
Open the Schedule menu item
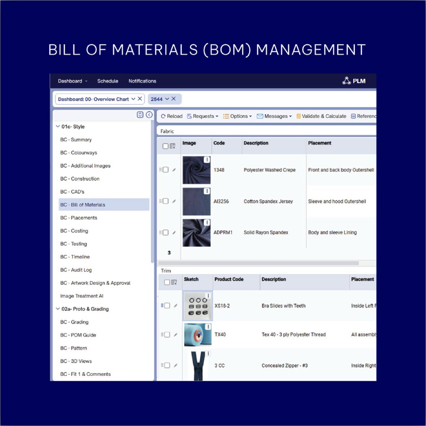108,81
